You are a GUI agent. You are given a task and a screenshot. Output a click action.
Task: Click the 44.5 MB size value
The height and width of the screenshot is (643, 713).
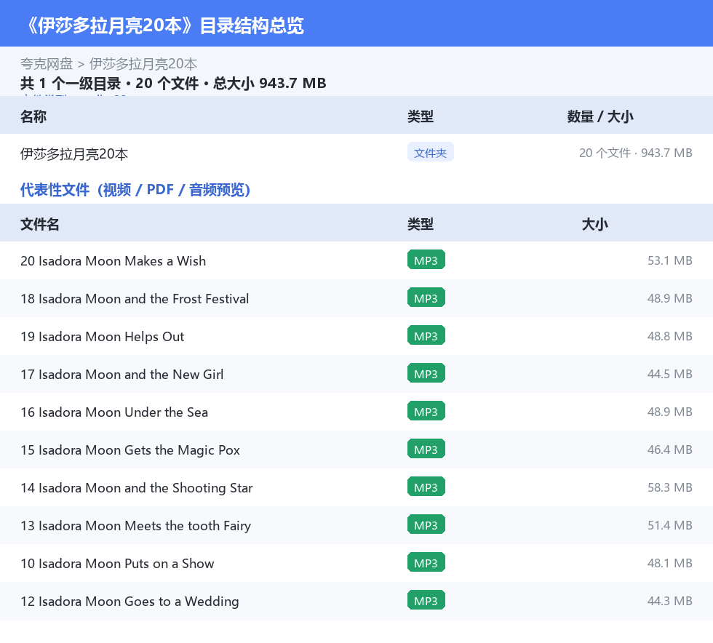670,374
